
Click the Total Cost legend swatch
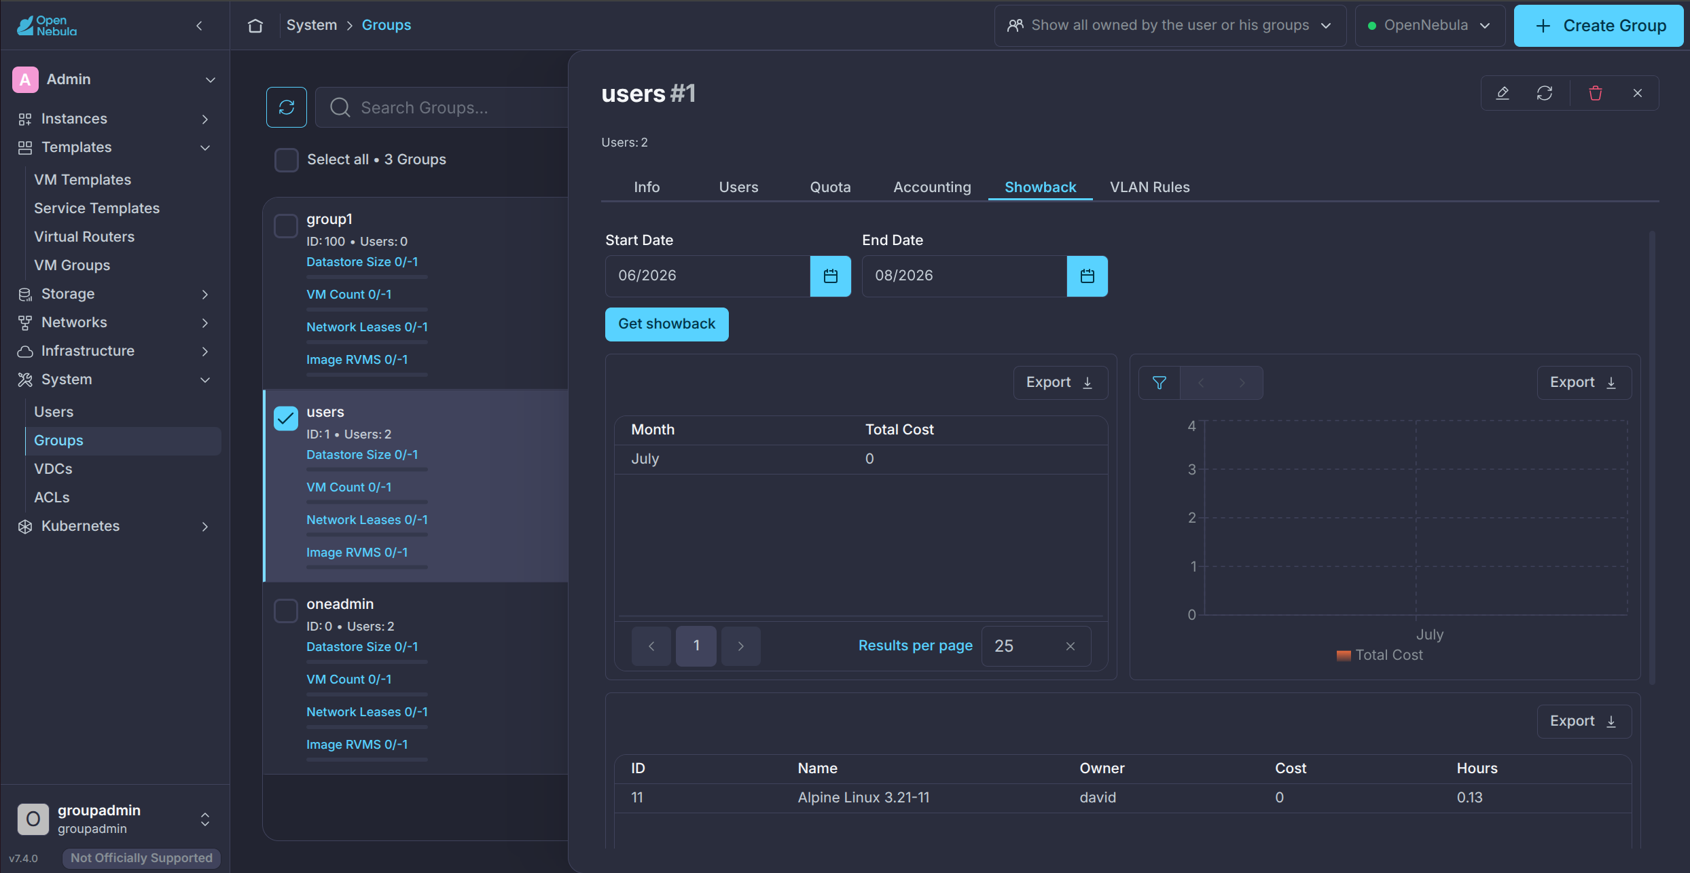[x=1343, y=656]
